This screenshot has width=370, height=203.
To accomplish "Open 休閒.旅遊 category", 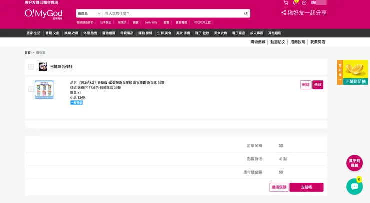I will click(90, 33).
